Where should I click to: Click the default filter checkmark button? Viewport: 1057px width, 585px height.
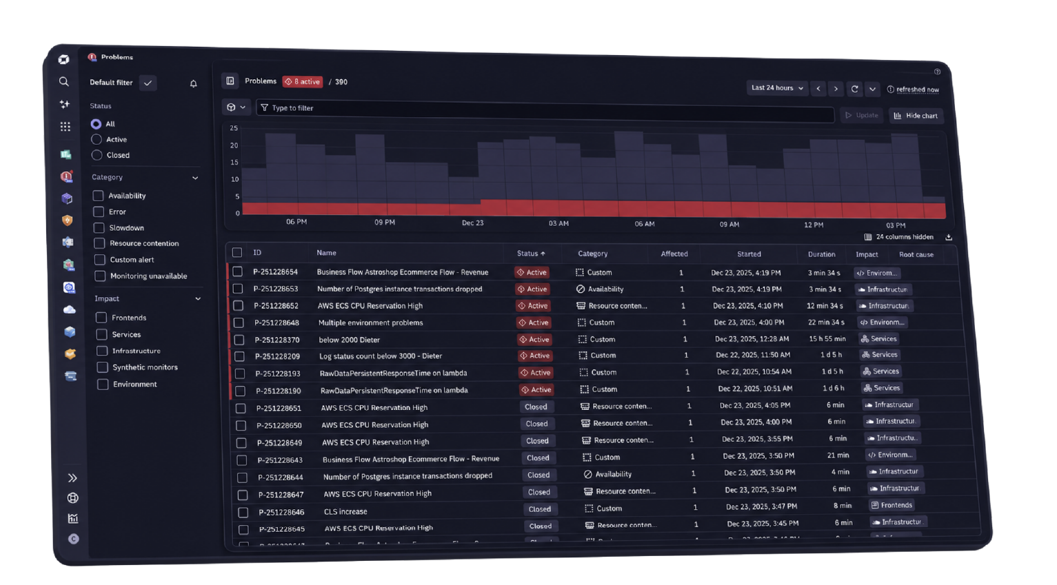148,83
